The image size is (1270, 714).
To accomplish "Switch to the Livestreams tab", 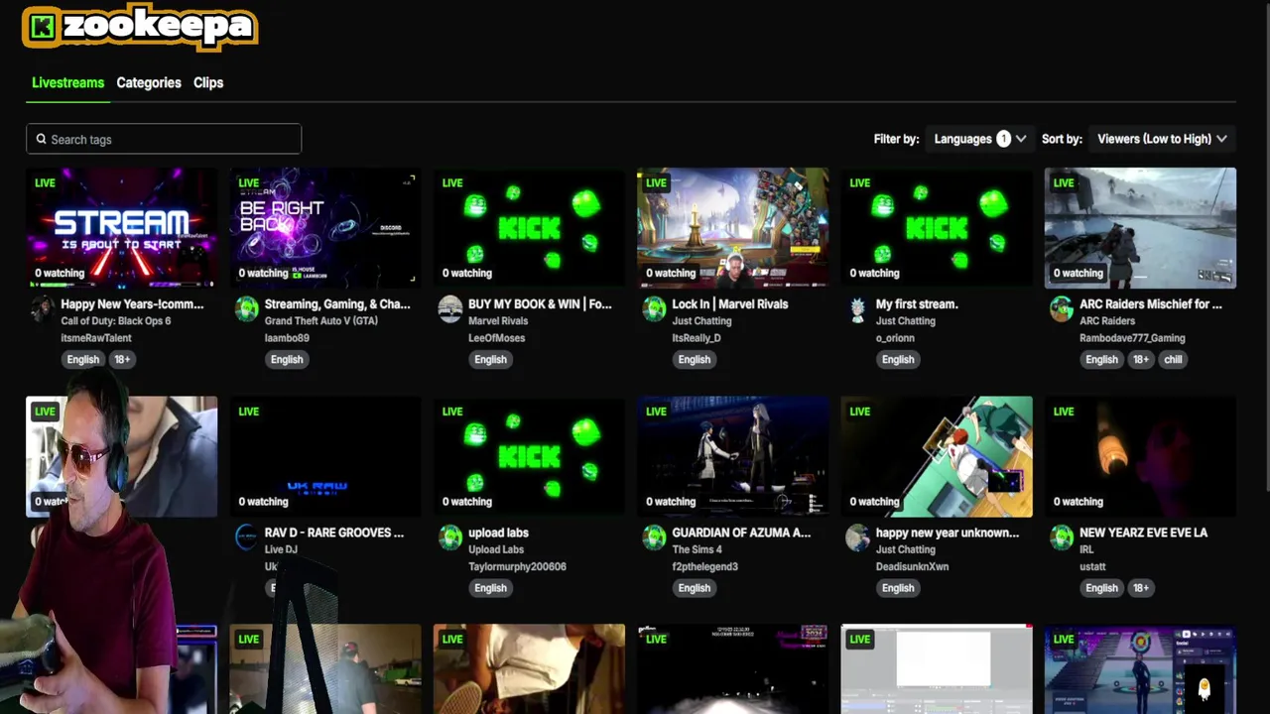I will [x=67, y=82].
